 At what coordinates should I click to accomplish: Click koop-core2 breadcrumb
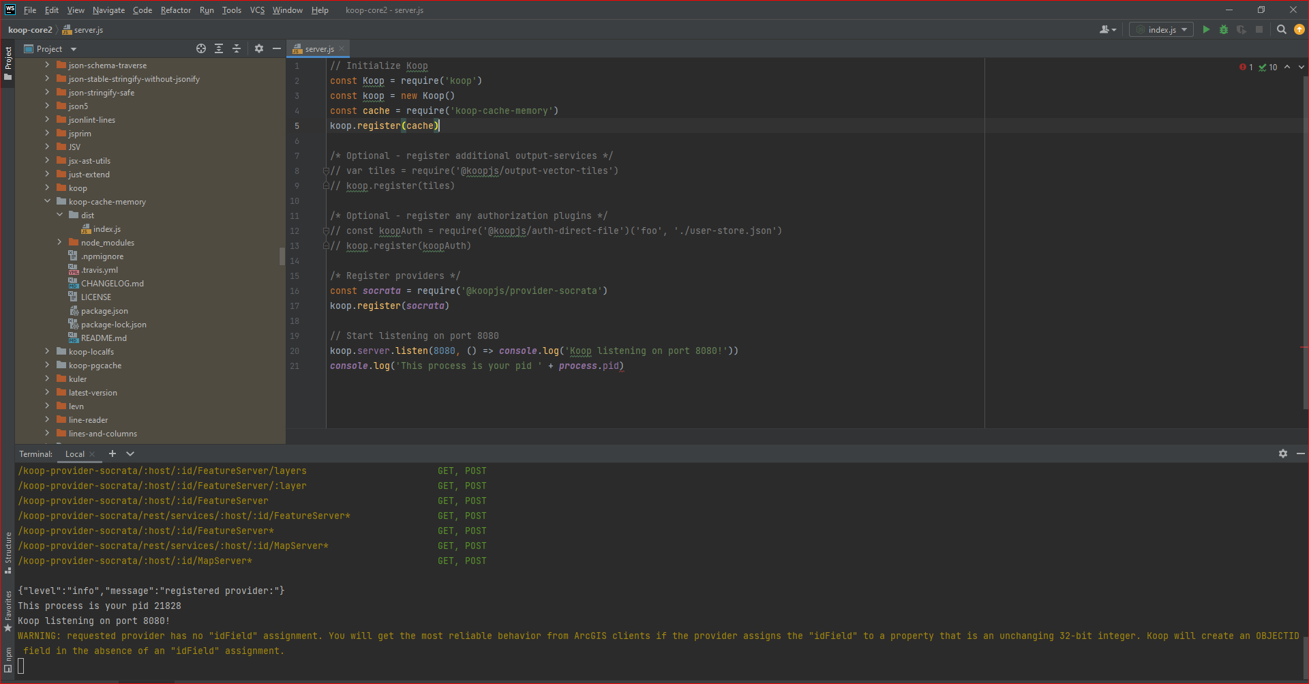(30, 30)
